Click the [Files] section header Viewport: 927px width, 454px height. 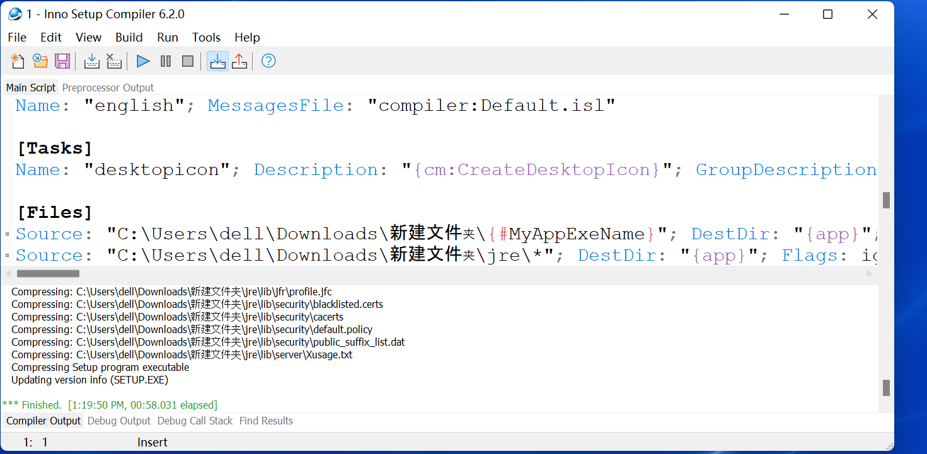(x=54, y=213)
